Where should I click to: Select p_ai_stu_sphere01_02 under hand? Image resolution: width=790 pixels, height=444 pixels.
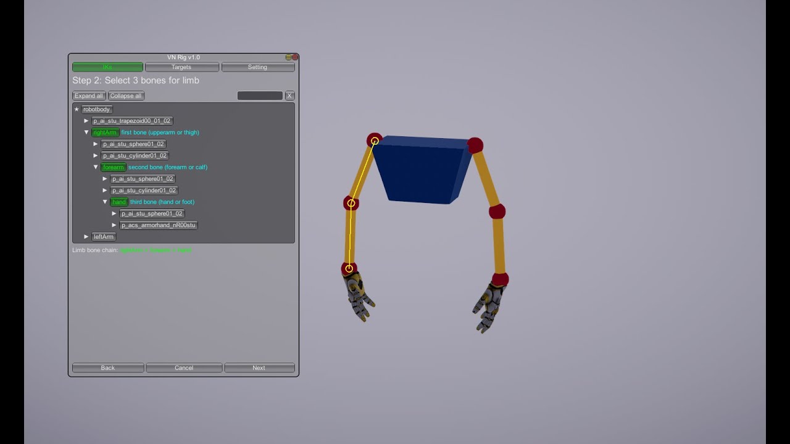[152, 213]
